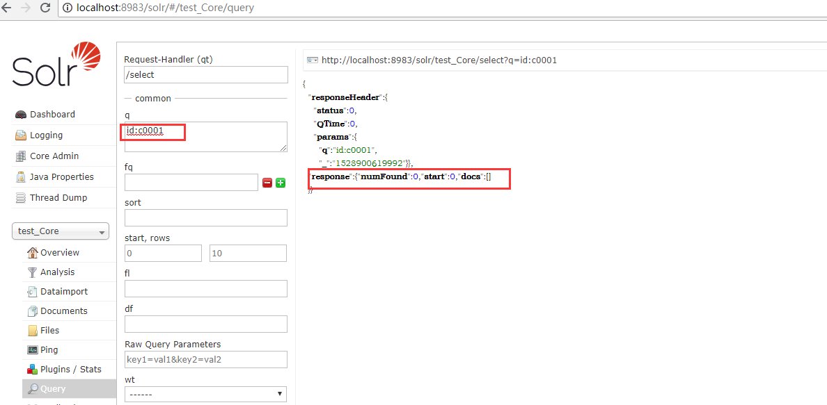The height and width of the screenshot is (405, 827).
Task: Focus the Request-Handler (qt) field
Action: [x=206, y=75]
